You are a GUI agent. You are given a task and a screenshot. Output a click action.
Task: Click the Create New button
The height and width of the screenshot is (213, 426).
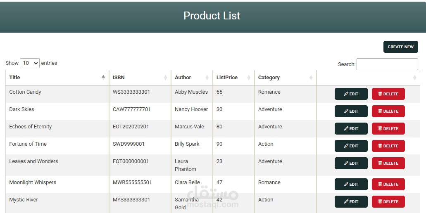401,47
